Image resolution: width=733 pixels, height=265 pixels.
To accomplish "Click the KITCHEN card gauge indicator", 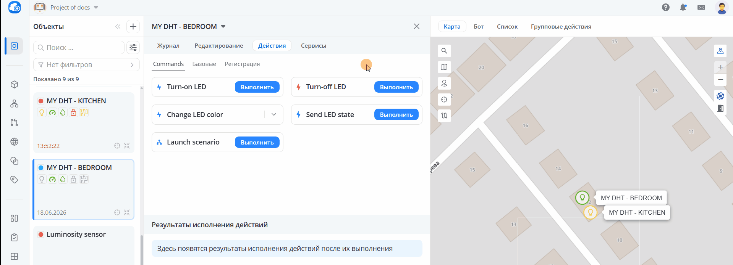I will point(52,112).
